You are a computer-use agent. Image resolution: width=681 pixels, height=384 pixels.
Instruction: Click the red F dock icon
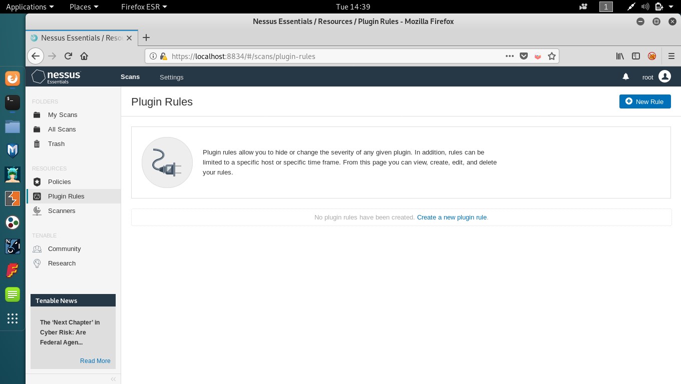[x=13, y=270]
